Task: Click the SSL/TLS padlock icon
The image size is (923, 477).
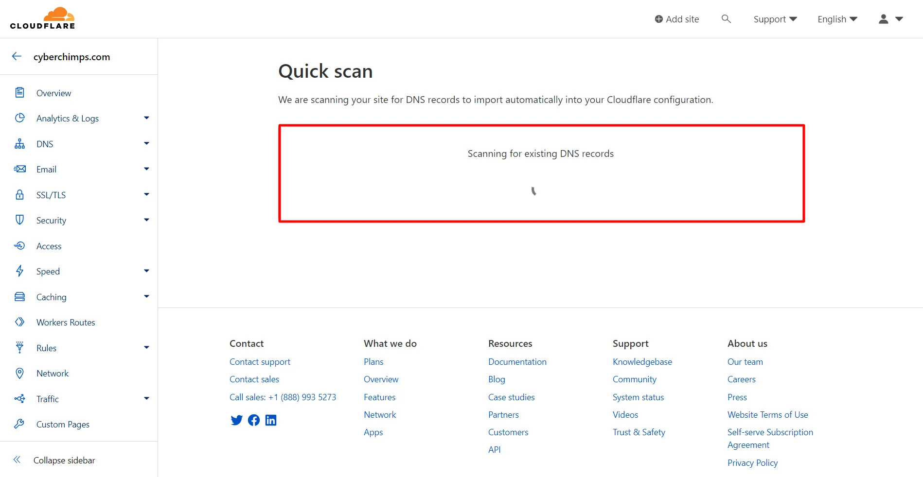Action: coord(19,195)
